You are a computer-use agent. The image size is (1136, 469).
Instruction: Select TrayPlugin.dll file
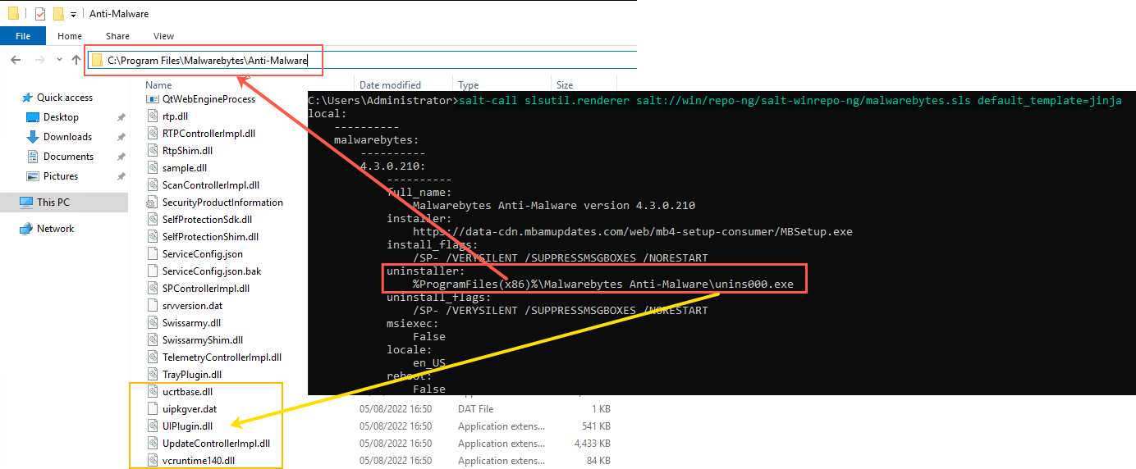tap(192, 375)
